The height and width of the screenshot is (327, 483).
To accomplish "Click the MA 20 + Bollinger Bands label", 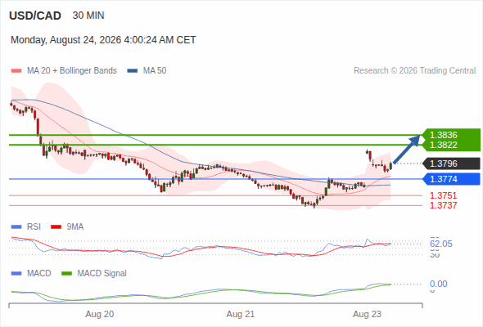I will (72, 71).
